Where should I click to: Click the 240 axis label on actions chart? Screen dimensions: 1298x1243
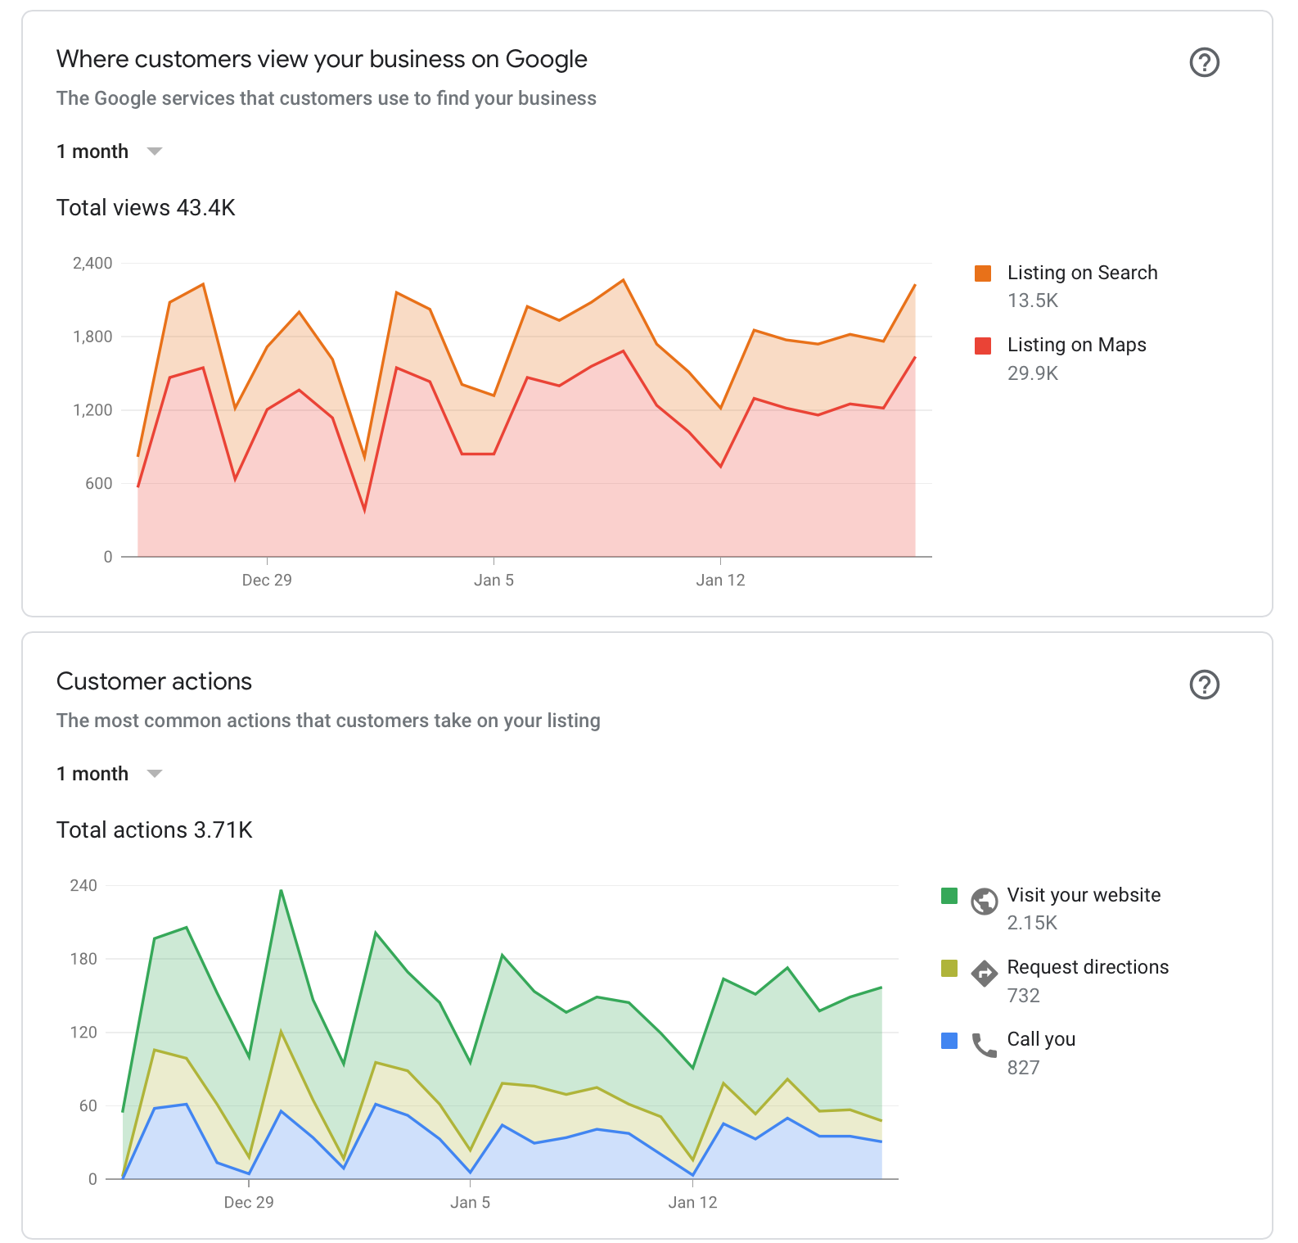[83, 886]
